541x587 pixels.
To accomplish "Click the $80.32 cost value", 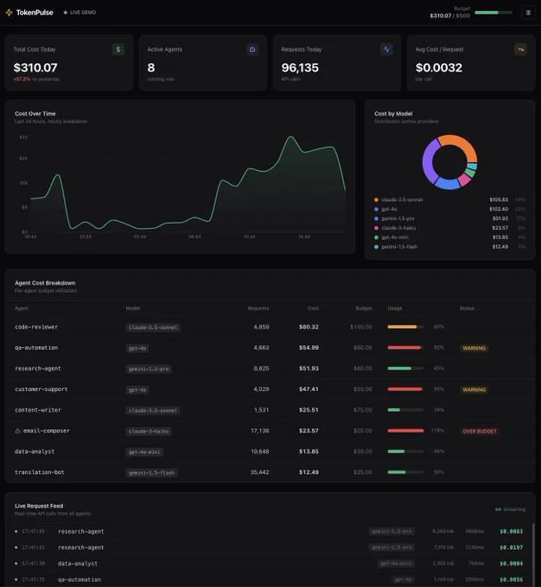I will [309, 327].
